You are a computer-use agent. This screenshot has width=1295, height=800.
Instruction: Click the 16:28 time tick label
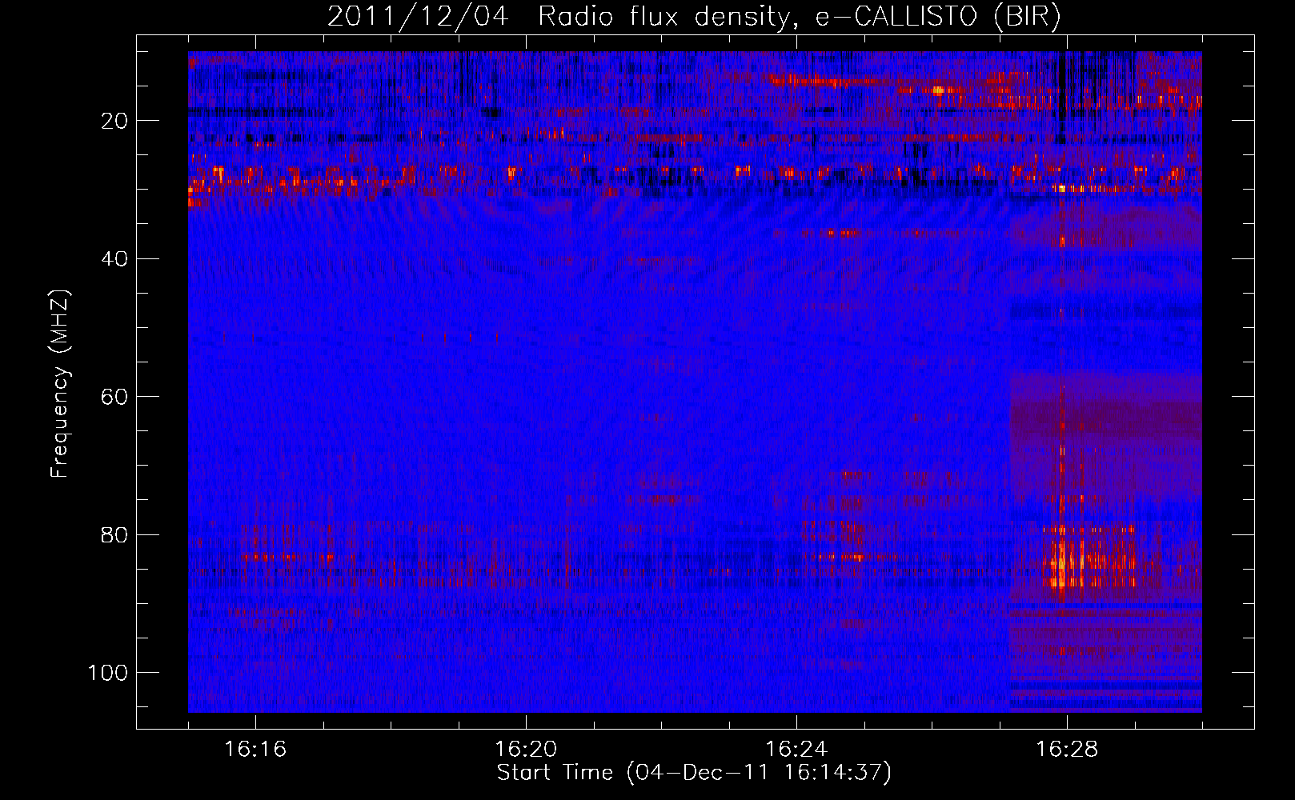[1067, 749]
